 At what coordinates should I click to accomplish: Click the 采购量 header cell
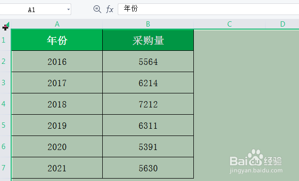point(148,40)
